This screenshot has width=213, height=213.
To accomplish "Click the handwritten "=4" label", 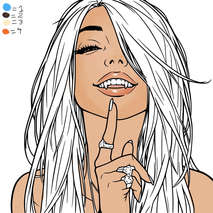I will pos(16,31).
